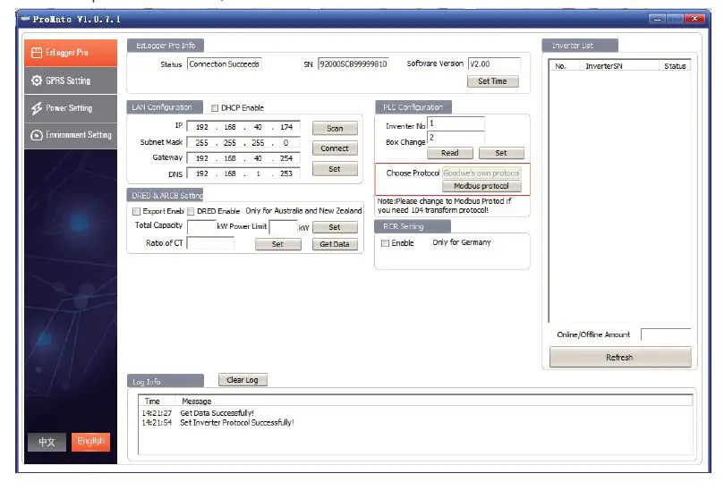Click the EzLogger Pro calendar icon
The width and height of the screenshot is (724, 499).
click(x=37, y=53)
